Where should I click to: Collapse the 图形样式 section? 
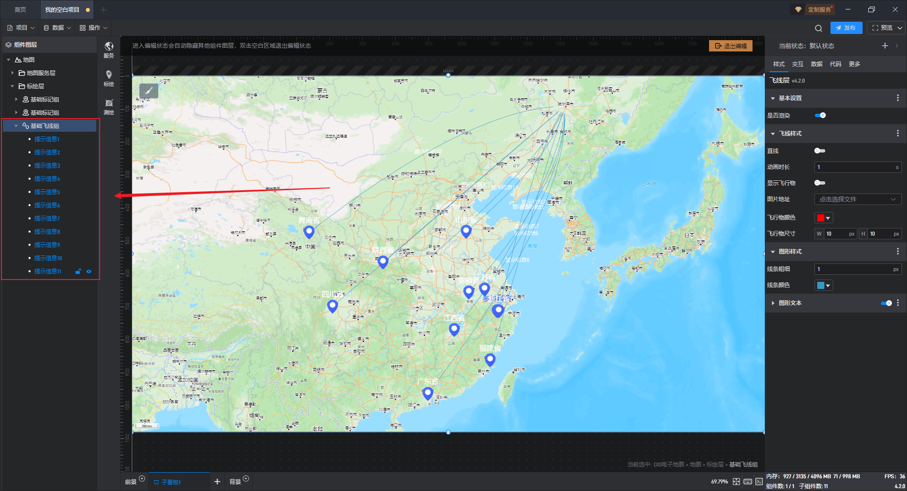[773, 252]
